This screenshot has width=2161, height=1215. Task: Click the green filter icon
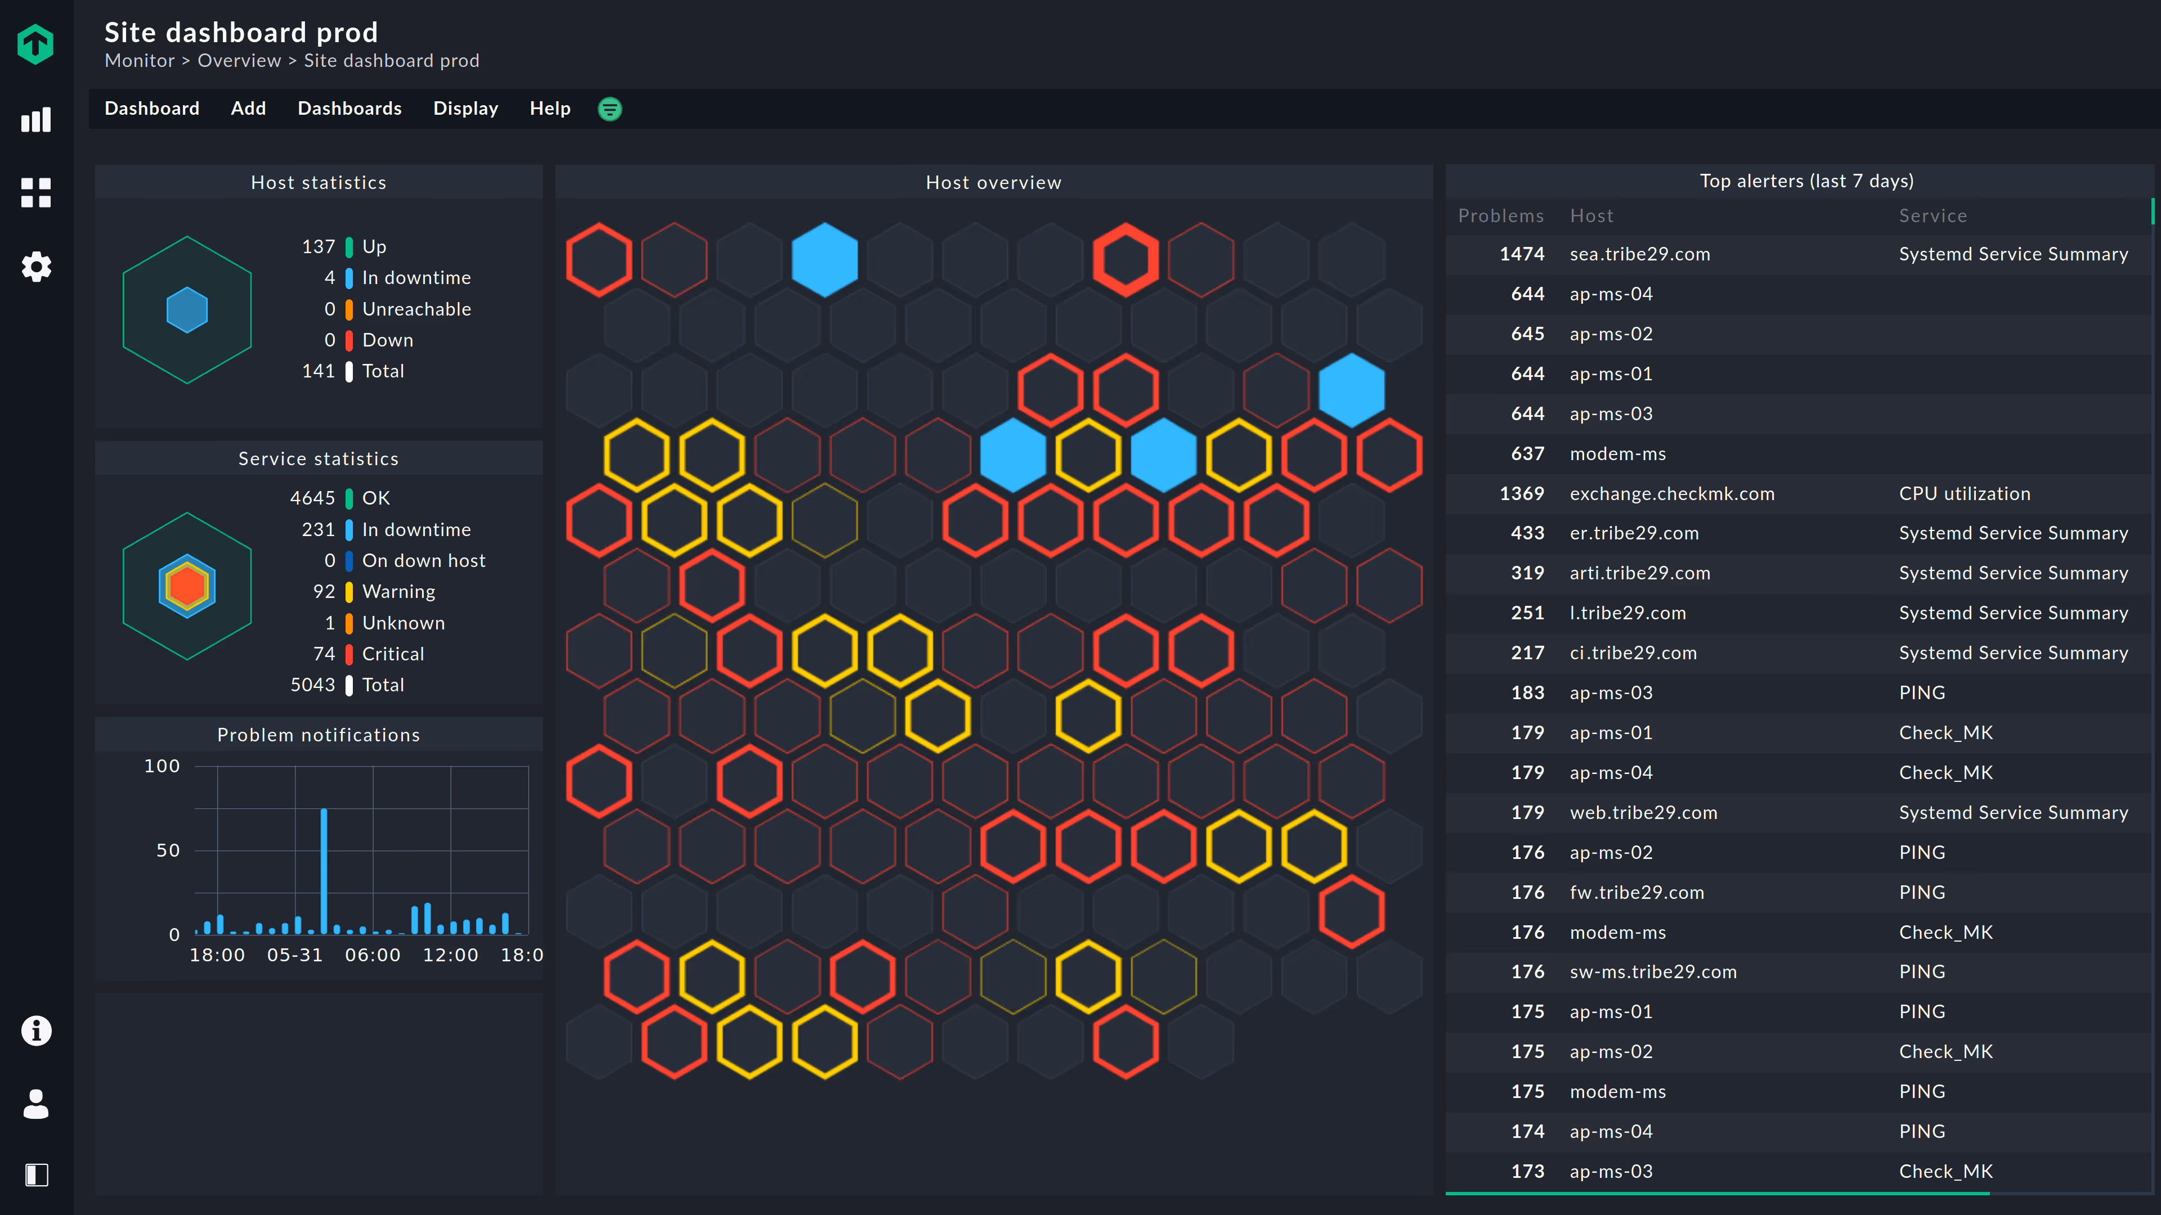[610, 109]
